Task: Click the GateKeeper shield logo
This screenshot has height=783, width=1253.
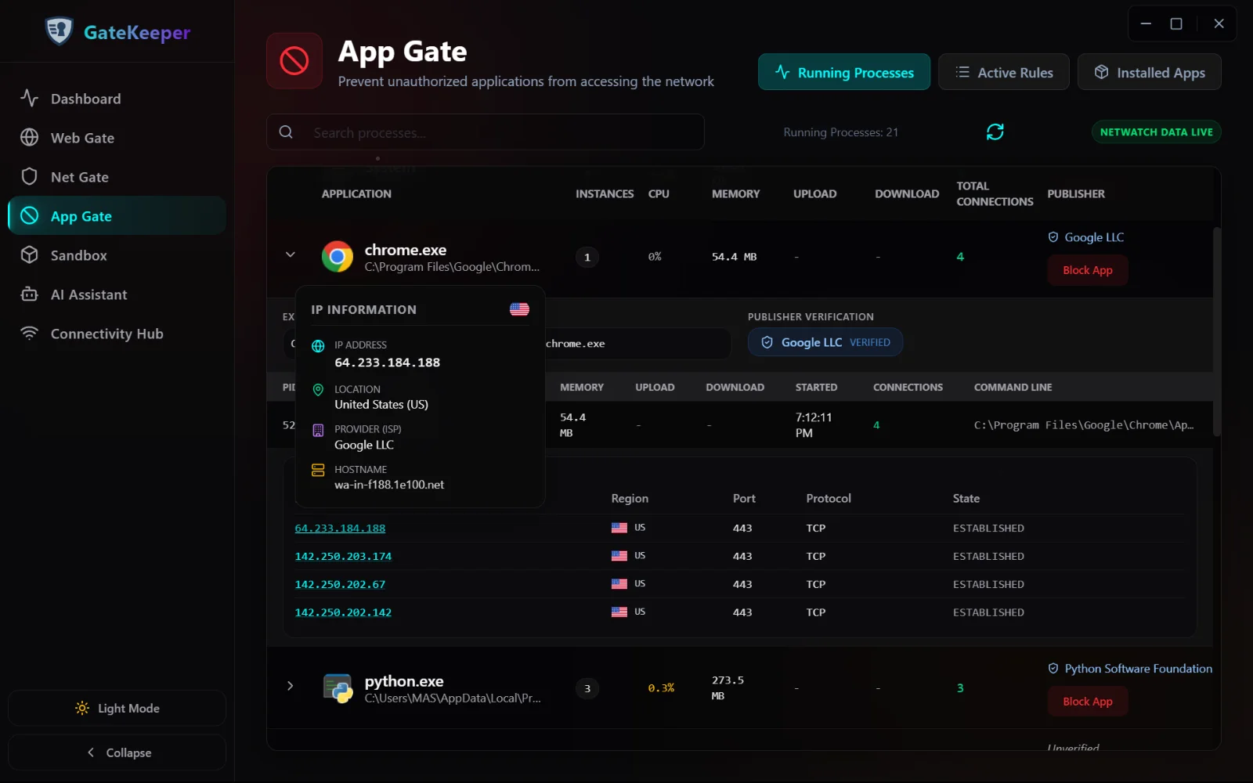Action: click(59, 31)
